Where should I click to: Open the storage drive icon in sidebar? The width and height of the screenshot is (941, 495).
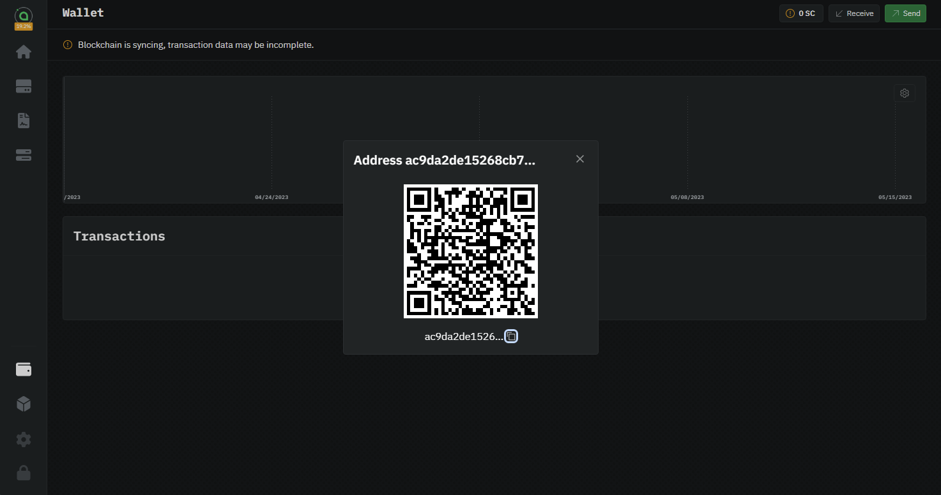coord(24,87)
